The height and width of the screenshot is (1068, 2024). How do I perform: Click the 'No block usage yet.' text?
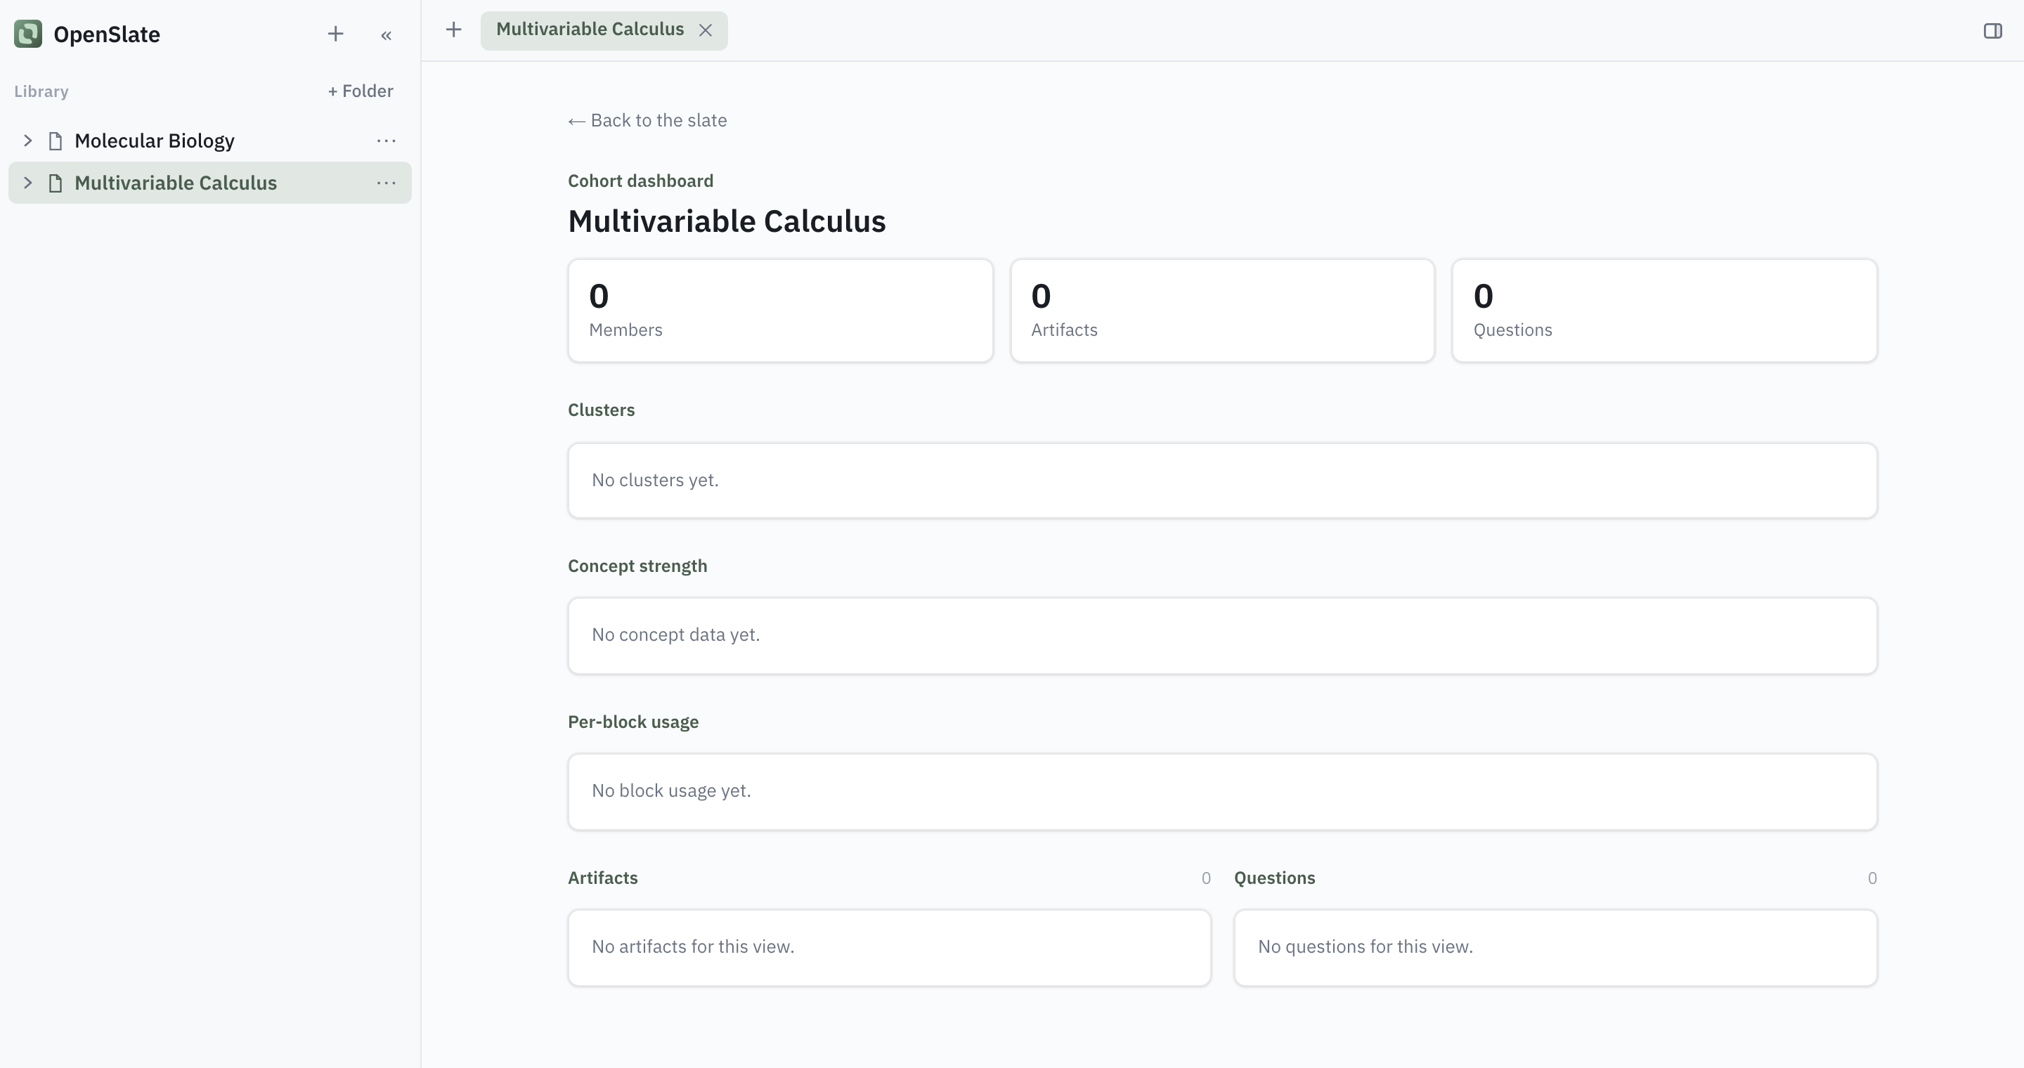[x=671, y=790]
